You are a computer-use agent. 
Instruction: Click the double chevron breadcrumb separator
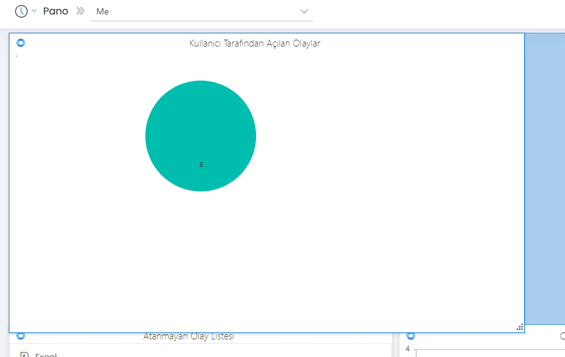tap(81, 11)
